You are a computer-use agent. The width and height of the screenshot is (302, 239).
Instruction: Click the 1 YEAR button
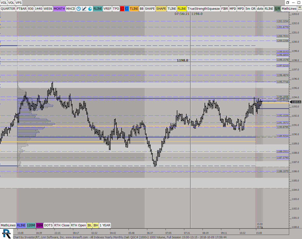[x=105, y=225]
